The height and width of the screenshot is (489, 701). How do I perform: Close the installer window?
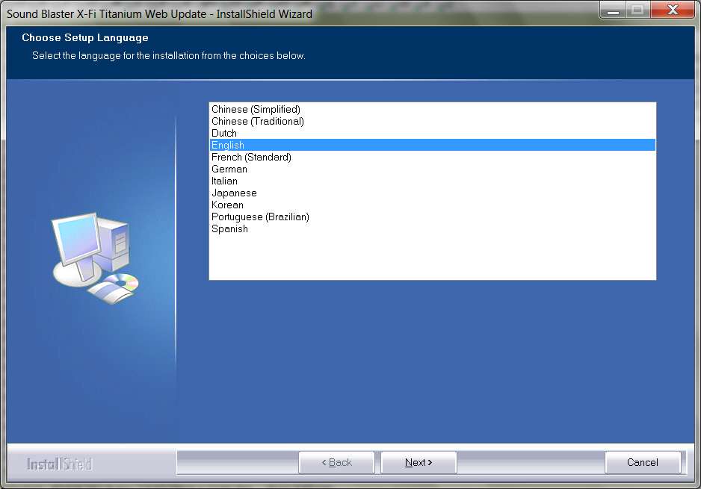point(673,10)
